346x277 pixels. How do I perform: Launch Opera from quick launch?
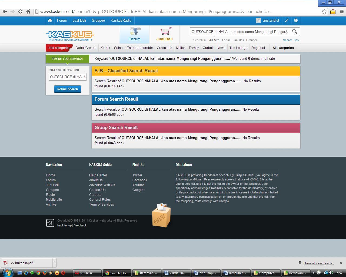63,273
